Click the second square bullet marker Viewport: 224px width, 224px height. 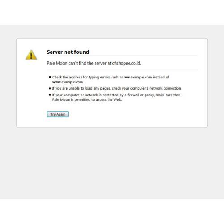pos(50,88)
